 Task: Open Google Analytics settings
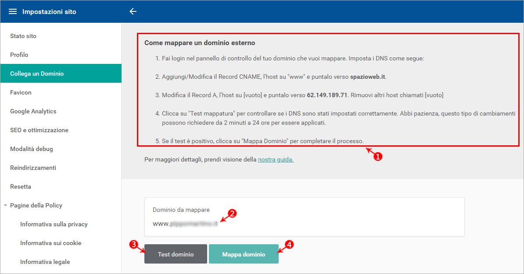pos(33,111)
